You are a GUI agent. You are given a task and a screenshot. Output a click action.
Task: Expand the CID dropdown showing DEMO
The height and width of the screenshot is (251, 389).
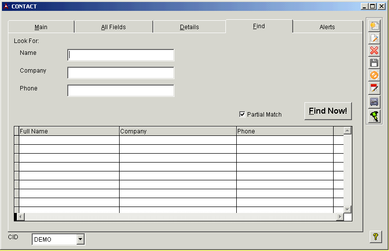click(x=81, y=240)
